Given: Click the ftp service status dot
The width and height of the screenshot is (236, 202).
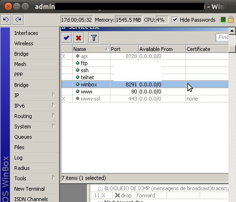Looking at the screenshot, I should (77, 63).
